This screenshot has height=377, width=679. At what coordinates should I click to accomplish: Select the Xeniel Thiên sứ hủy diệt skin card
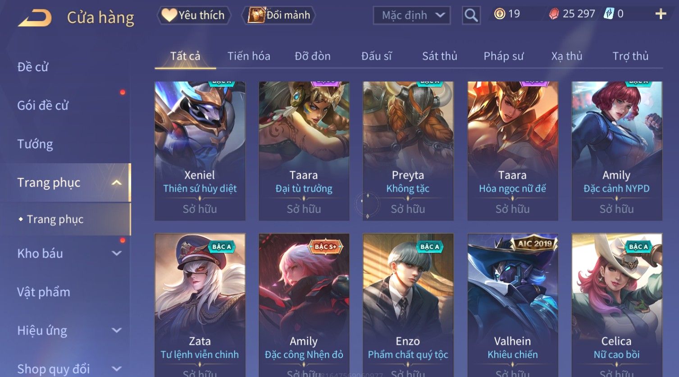[x=200, y=151]
